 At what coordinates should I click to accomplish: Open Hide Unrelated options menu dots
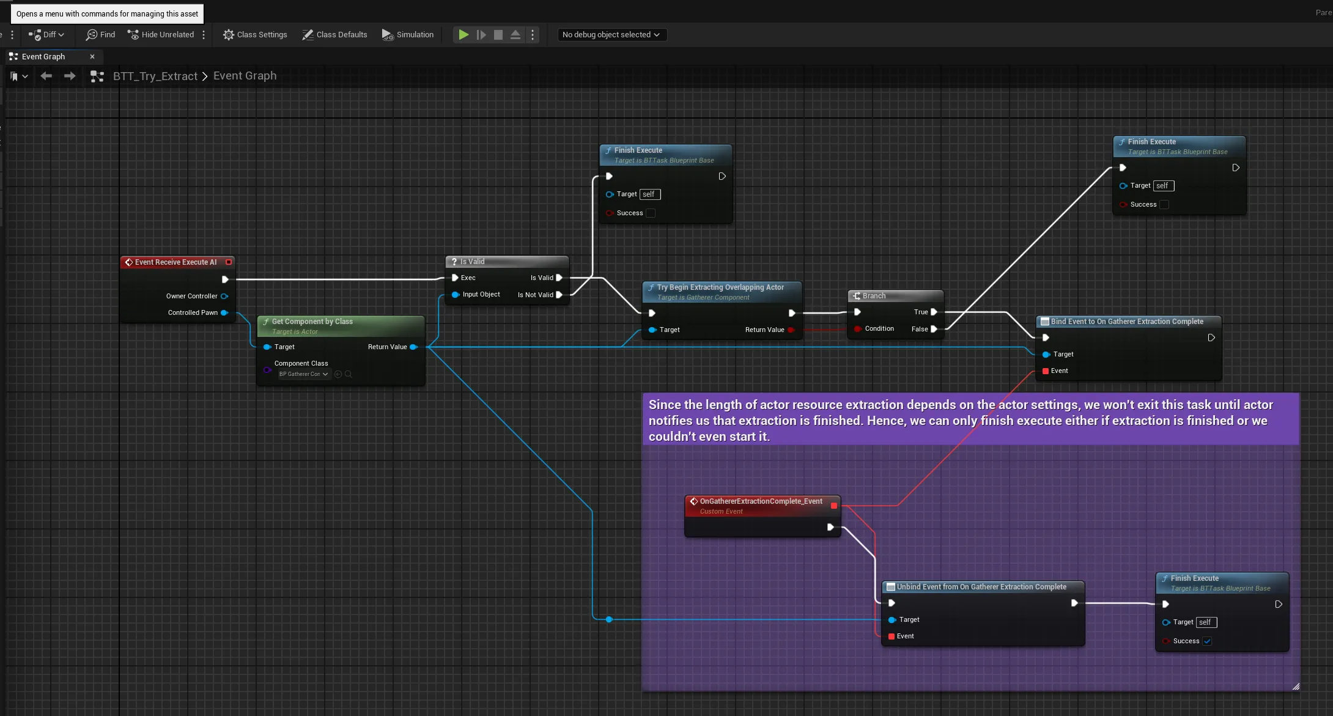[204, 35]
